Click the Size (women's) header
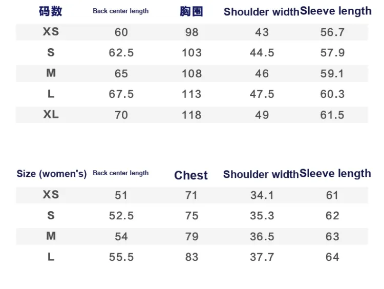 pos(52,174)
